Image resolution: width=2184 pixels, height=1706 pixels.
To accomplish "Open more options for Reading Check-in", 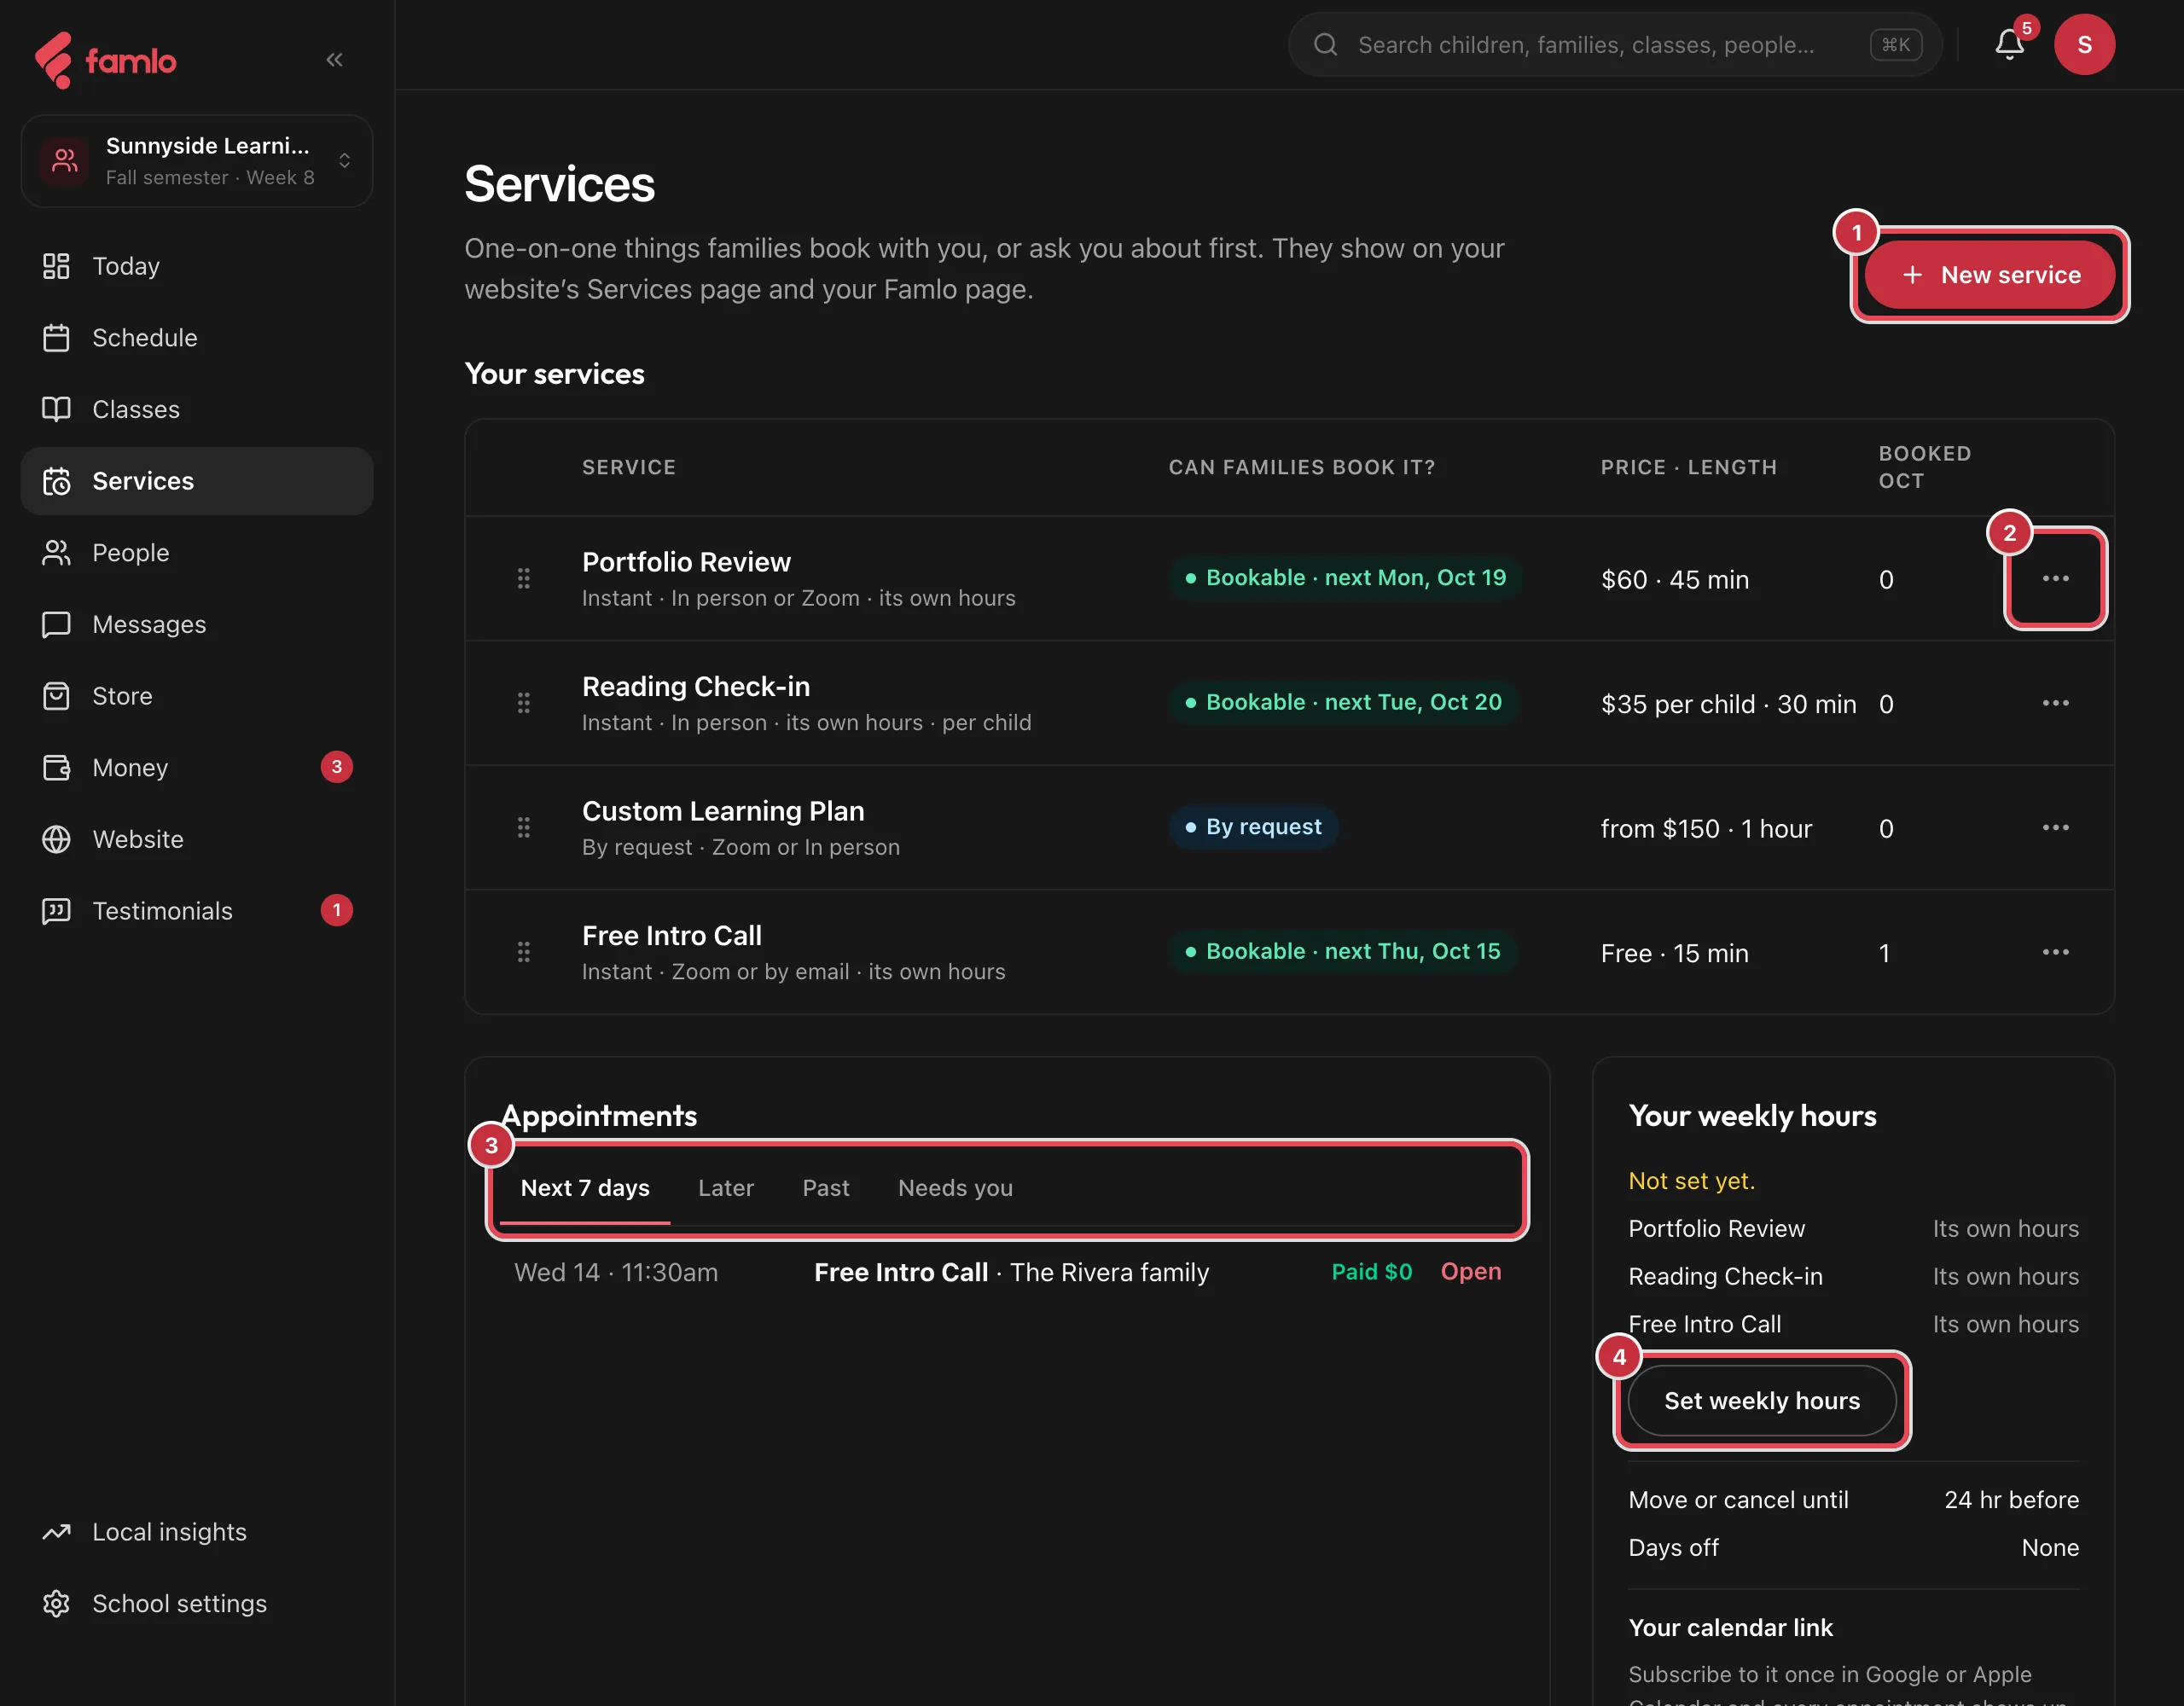I will [x=2055, y=703].
